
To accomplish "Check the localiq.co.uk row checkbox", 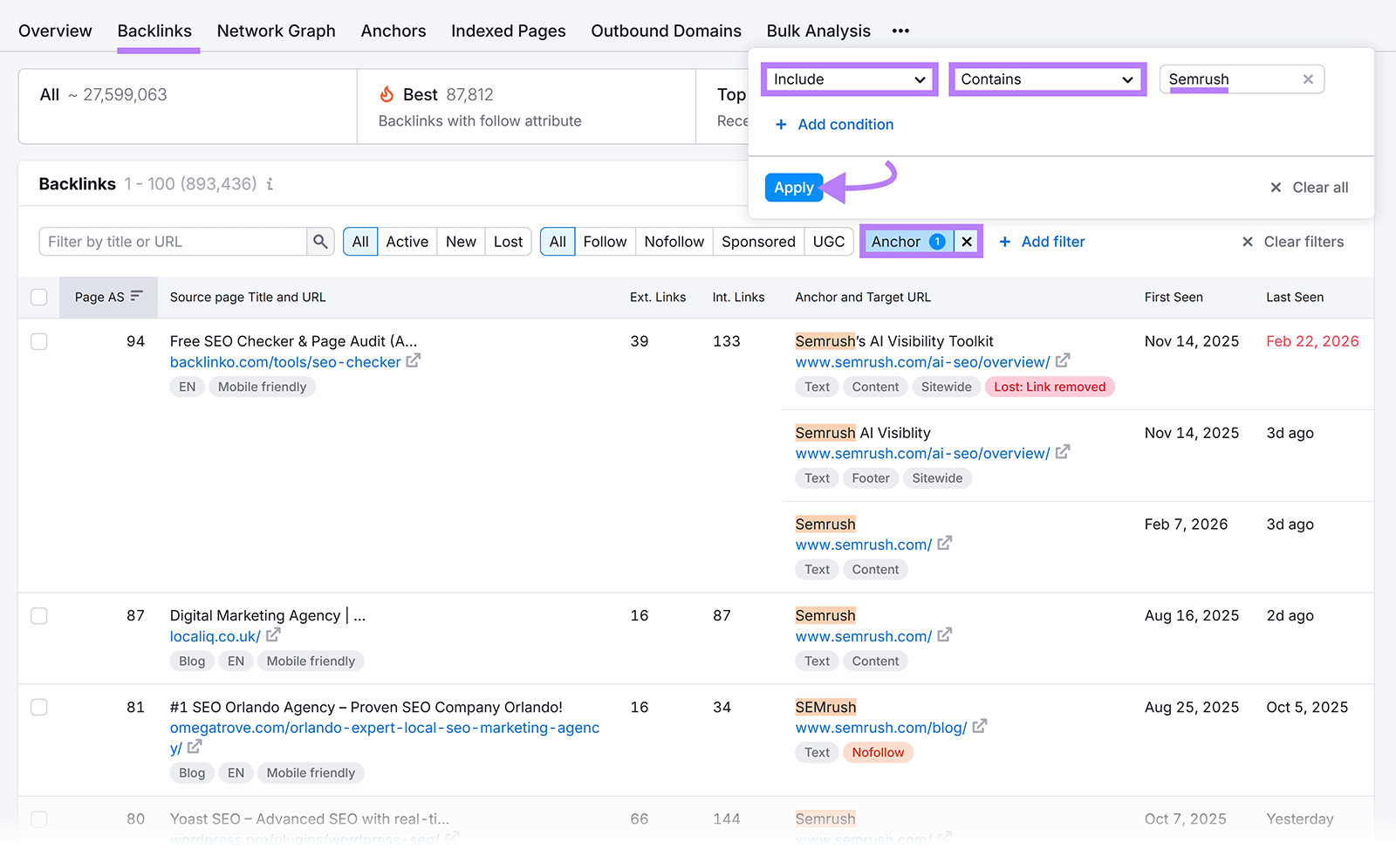I will (39, 616).
